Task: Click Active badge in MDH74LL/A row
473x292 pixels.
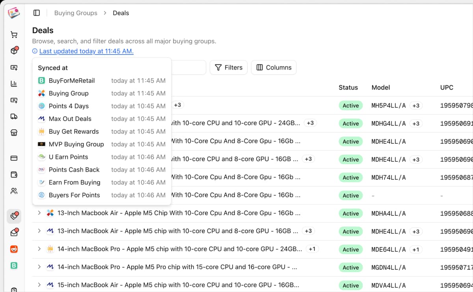Action: click(350, 178)
